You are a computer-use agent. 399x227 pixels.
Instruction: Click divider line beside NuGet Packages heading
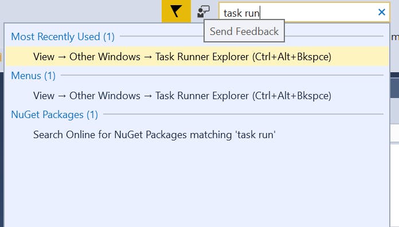tap(243, 114)
